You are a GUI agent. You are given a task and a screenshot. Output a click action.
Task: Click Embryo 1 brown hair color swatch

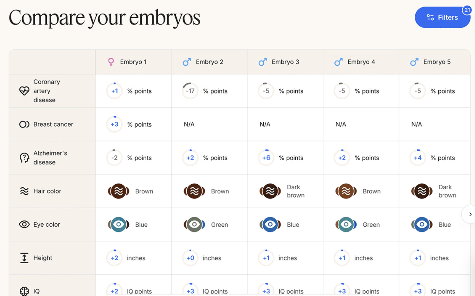pyautogui.click(x=118, y=191)
